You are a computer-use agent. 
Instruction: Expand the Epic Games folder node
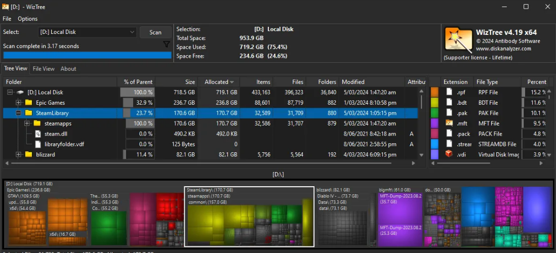click(19, 103)
